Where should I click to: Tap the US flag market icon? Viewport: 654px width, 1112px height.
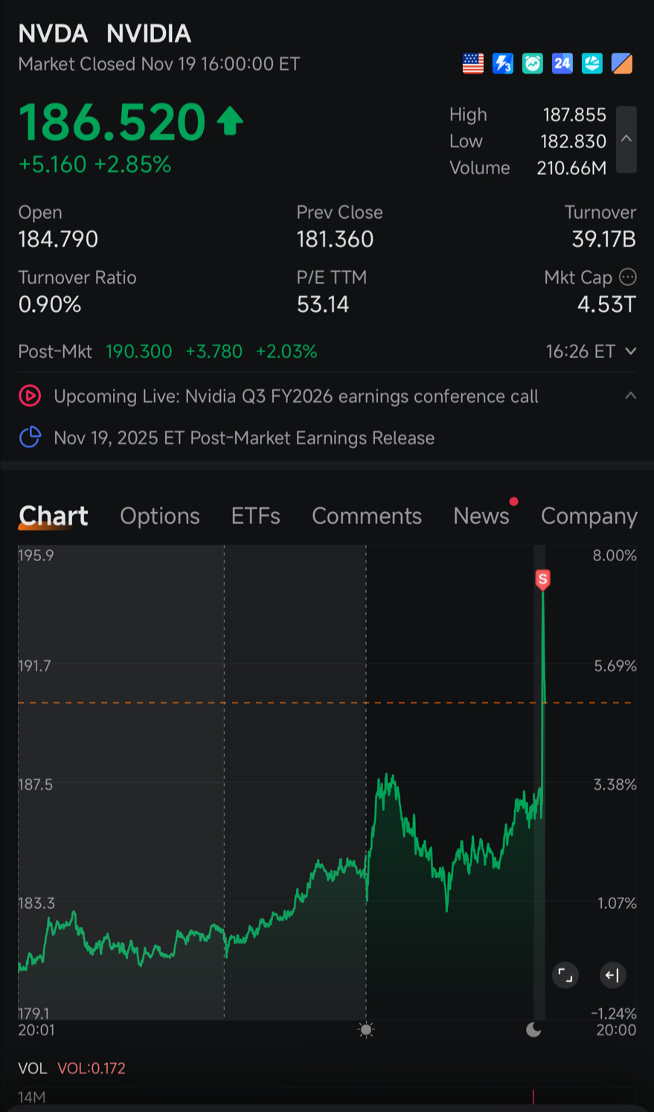point(473,63)
